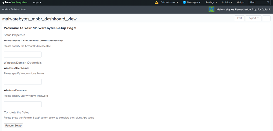The height and width of the screenshot is (131, 273).
Task: Click 'Windows Domain Credentials' section label
Action: (x=23, y=63)
